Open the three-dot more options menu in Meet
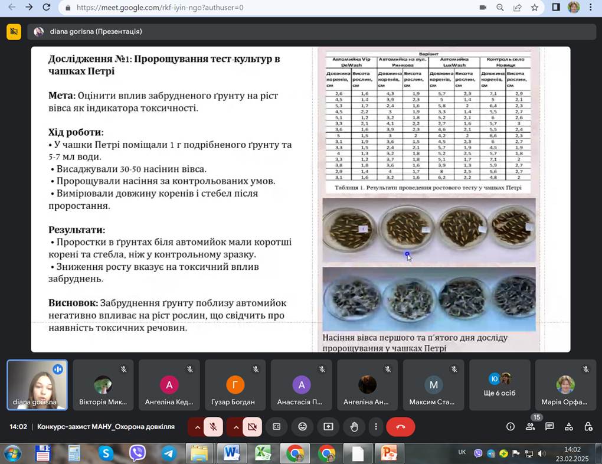The image size is (602, 464). [x=375, y=427]
